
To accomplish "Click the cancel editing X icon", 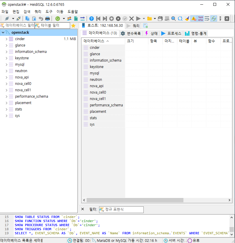I will tap(132, 19).
